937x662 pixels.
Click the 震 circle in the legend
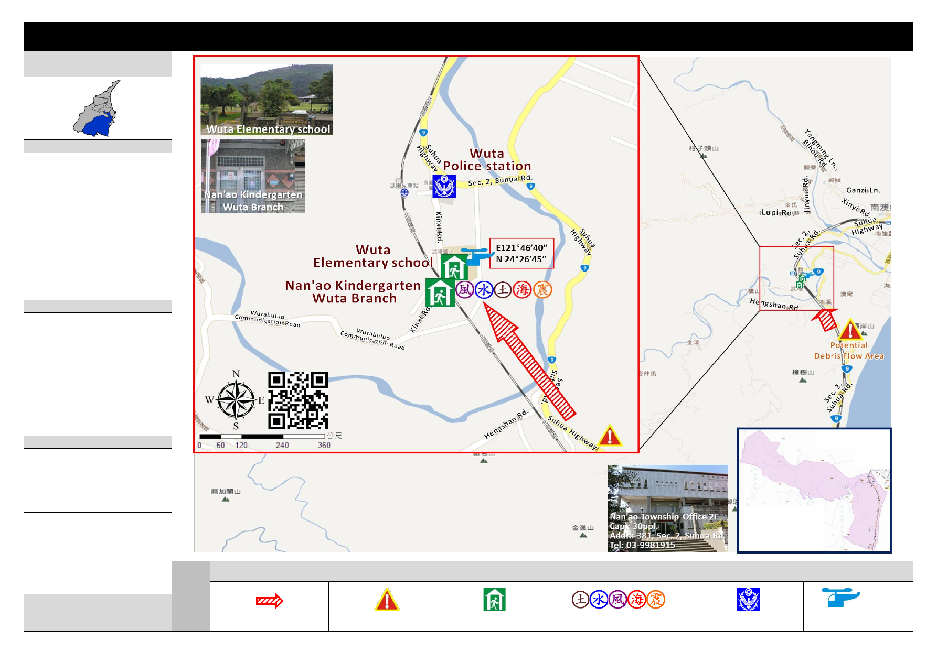point(656,599)
